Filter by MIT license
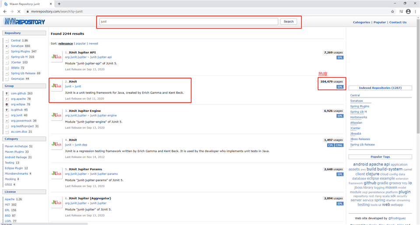This screenshot has width=420, height=225. pyautogui.click(x=7, y=204)
